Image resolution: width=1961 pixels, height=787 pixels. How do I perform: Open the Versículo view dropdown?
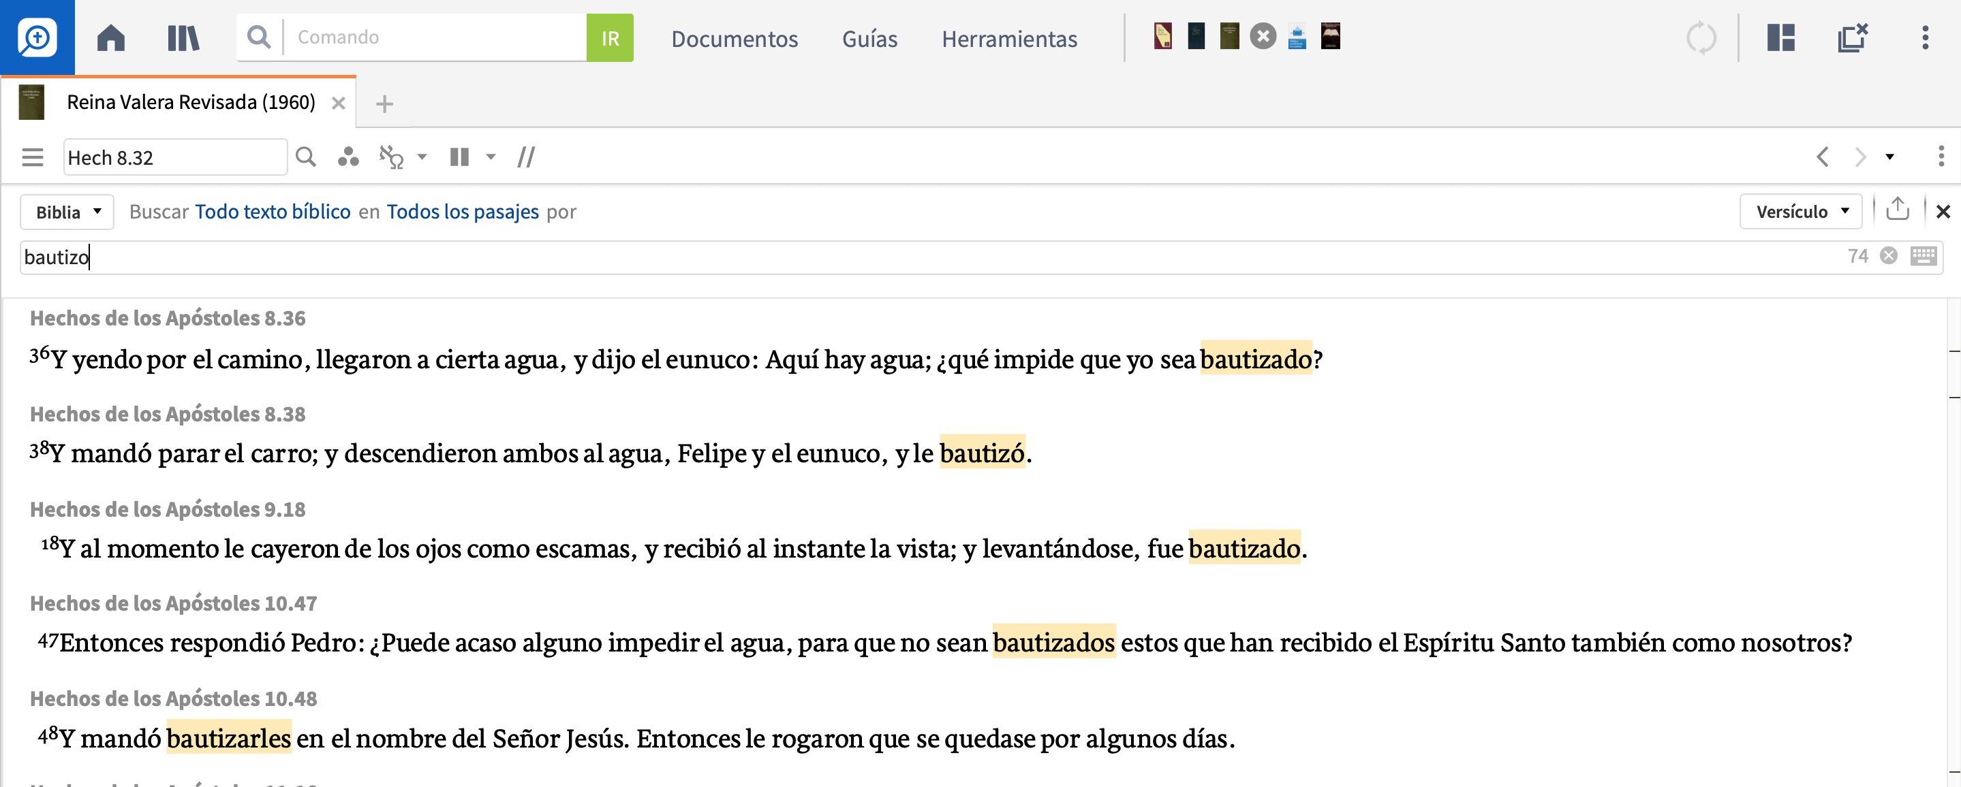coord(1800,212)
